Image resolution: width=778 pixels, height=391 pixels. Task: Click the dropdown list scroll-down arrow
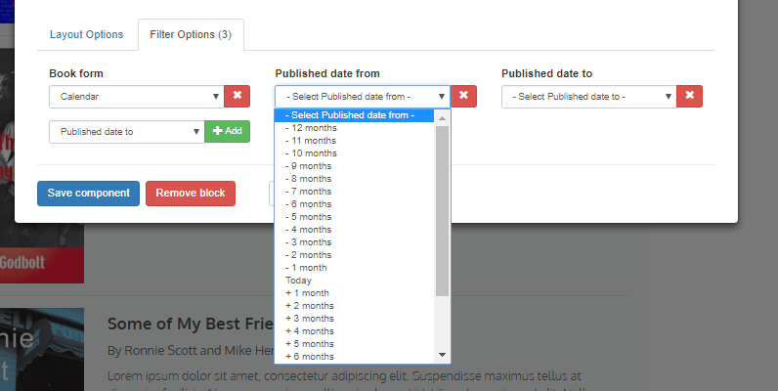tap(442, 355)
